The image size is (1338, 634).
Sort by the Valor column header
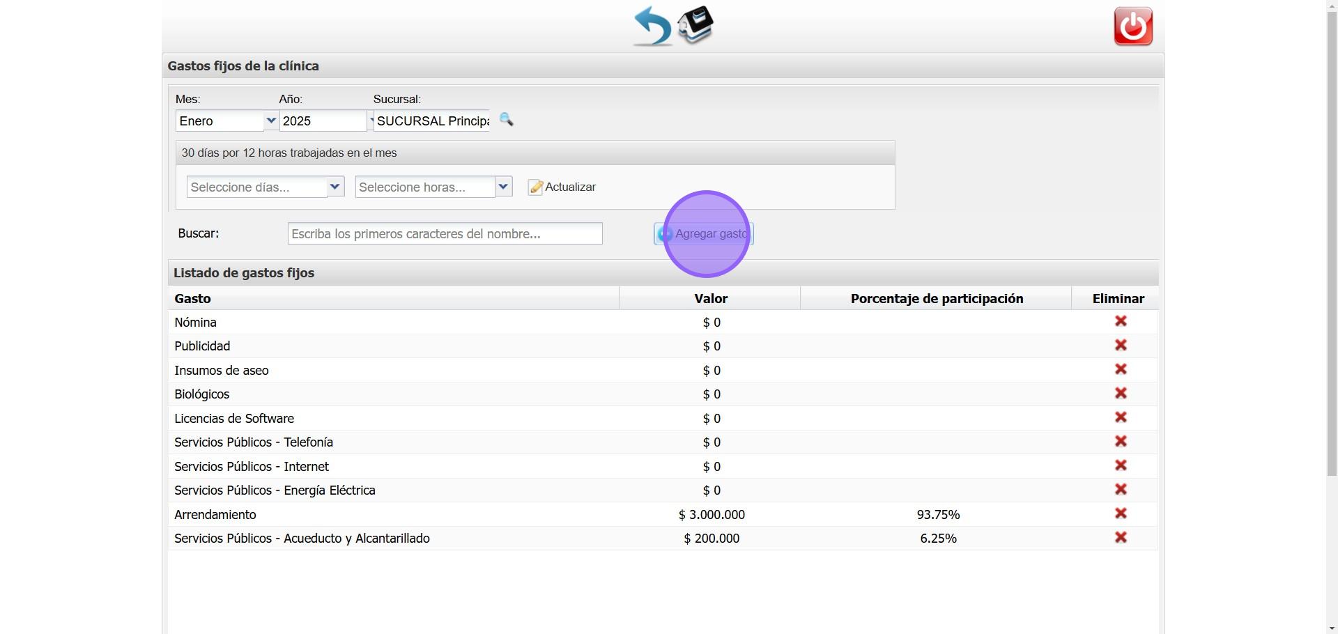point(710,298)
